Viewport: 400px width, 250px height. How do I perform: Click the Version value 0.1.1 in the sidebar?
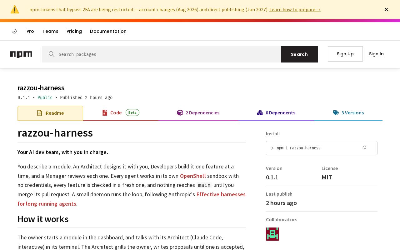[272, 177]
